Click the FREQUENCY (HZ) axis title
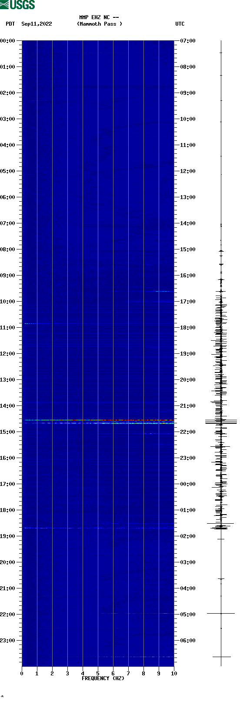Viewport: 240px width, 701px height. click(103, 678)
